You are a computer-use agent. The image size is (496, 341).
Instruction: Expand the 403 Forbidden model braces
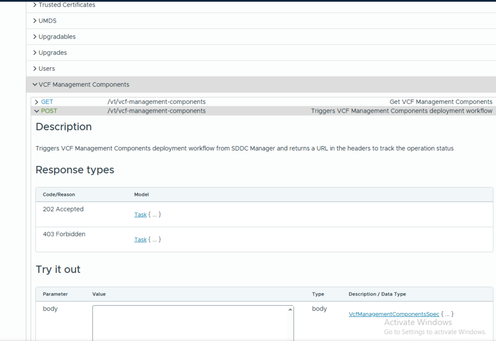[x=155, y=239]
